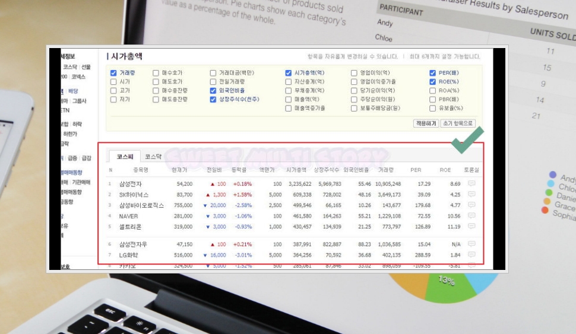Click the -3.01% change rate cell
Screen dimensions: 576x334
(x=243, y=255)
